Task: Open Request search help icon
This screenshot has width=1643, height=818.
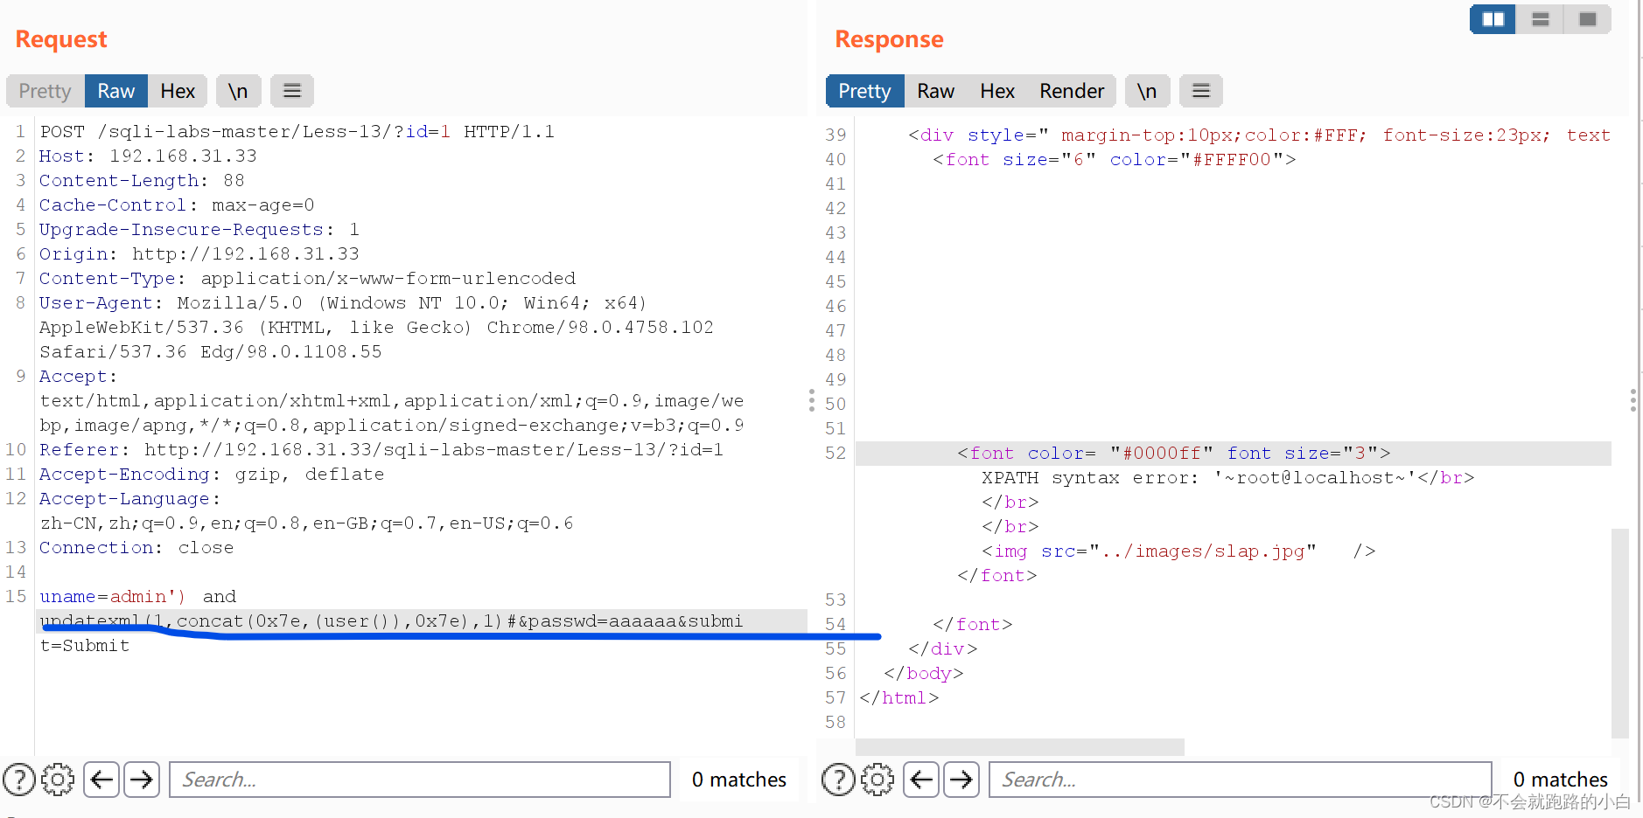Action: [x=19, y=780]
